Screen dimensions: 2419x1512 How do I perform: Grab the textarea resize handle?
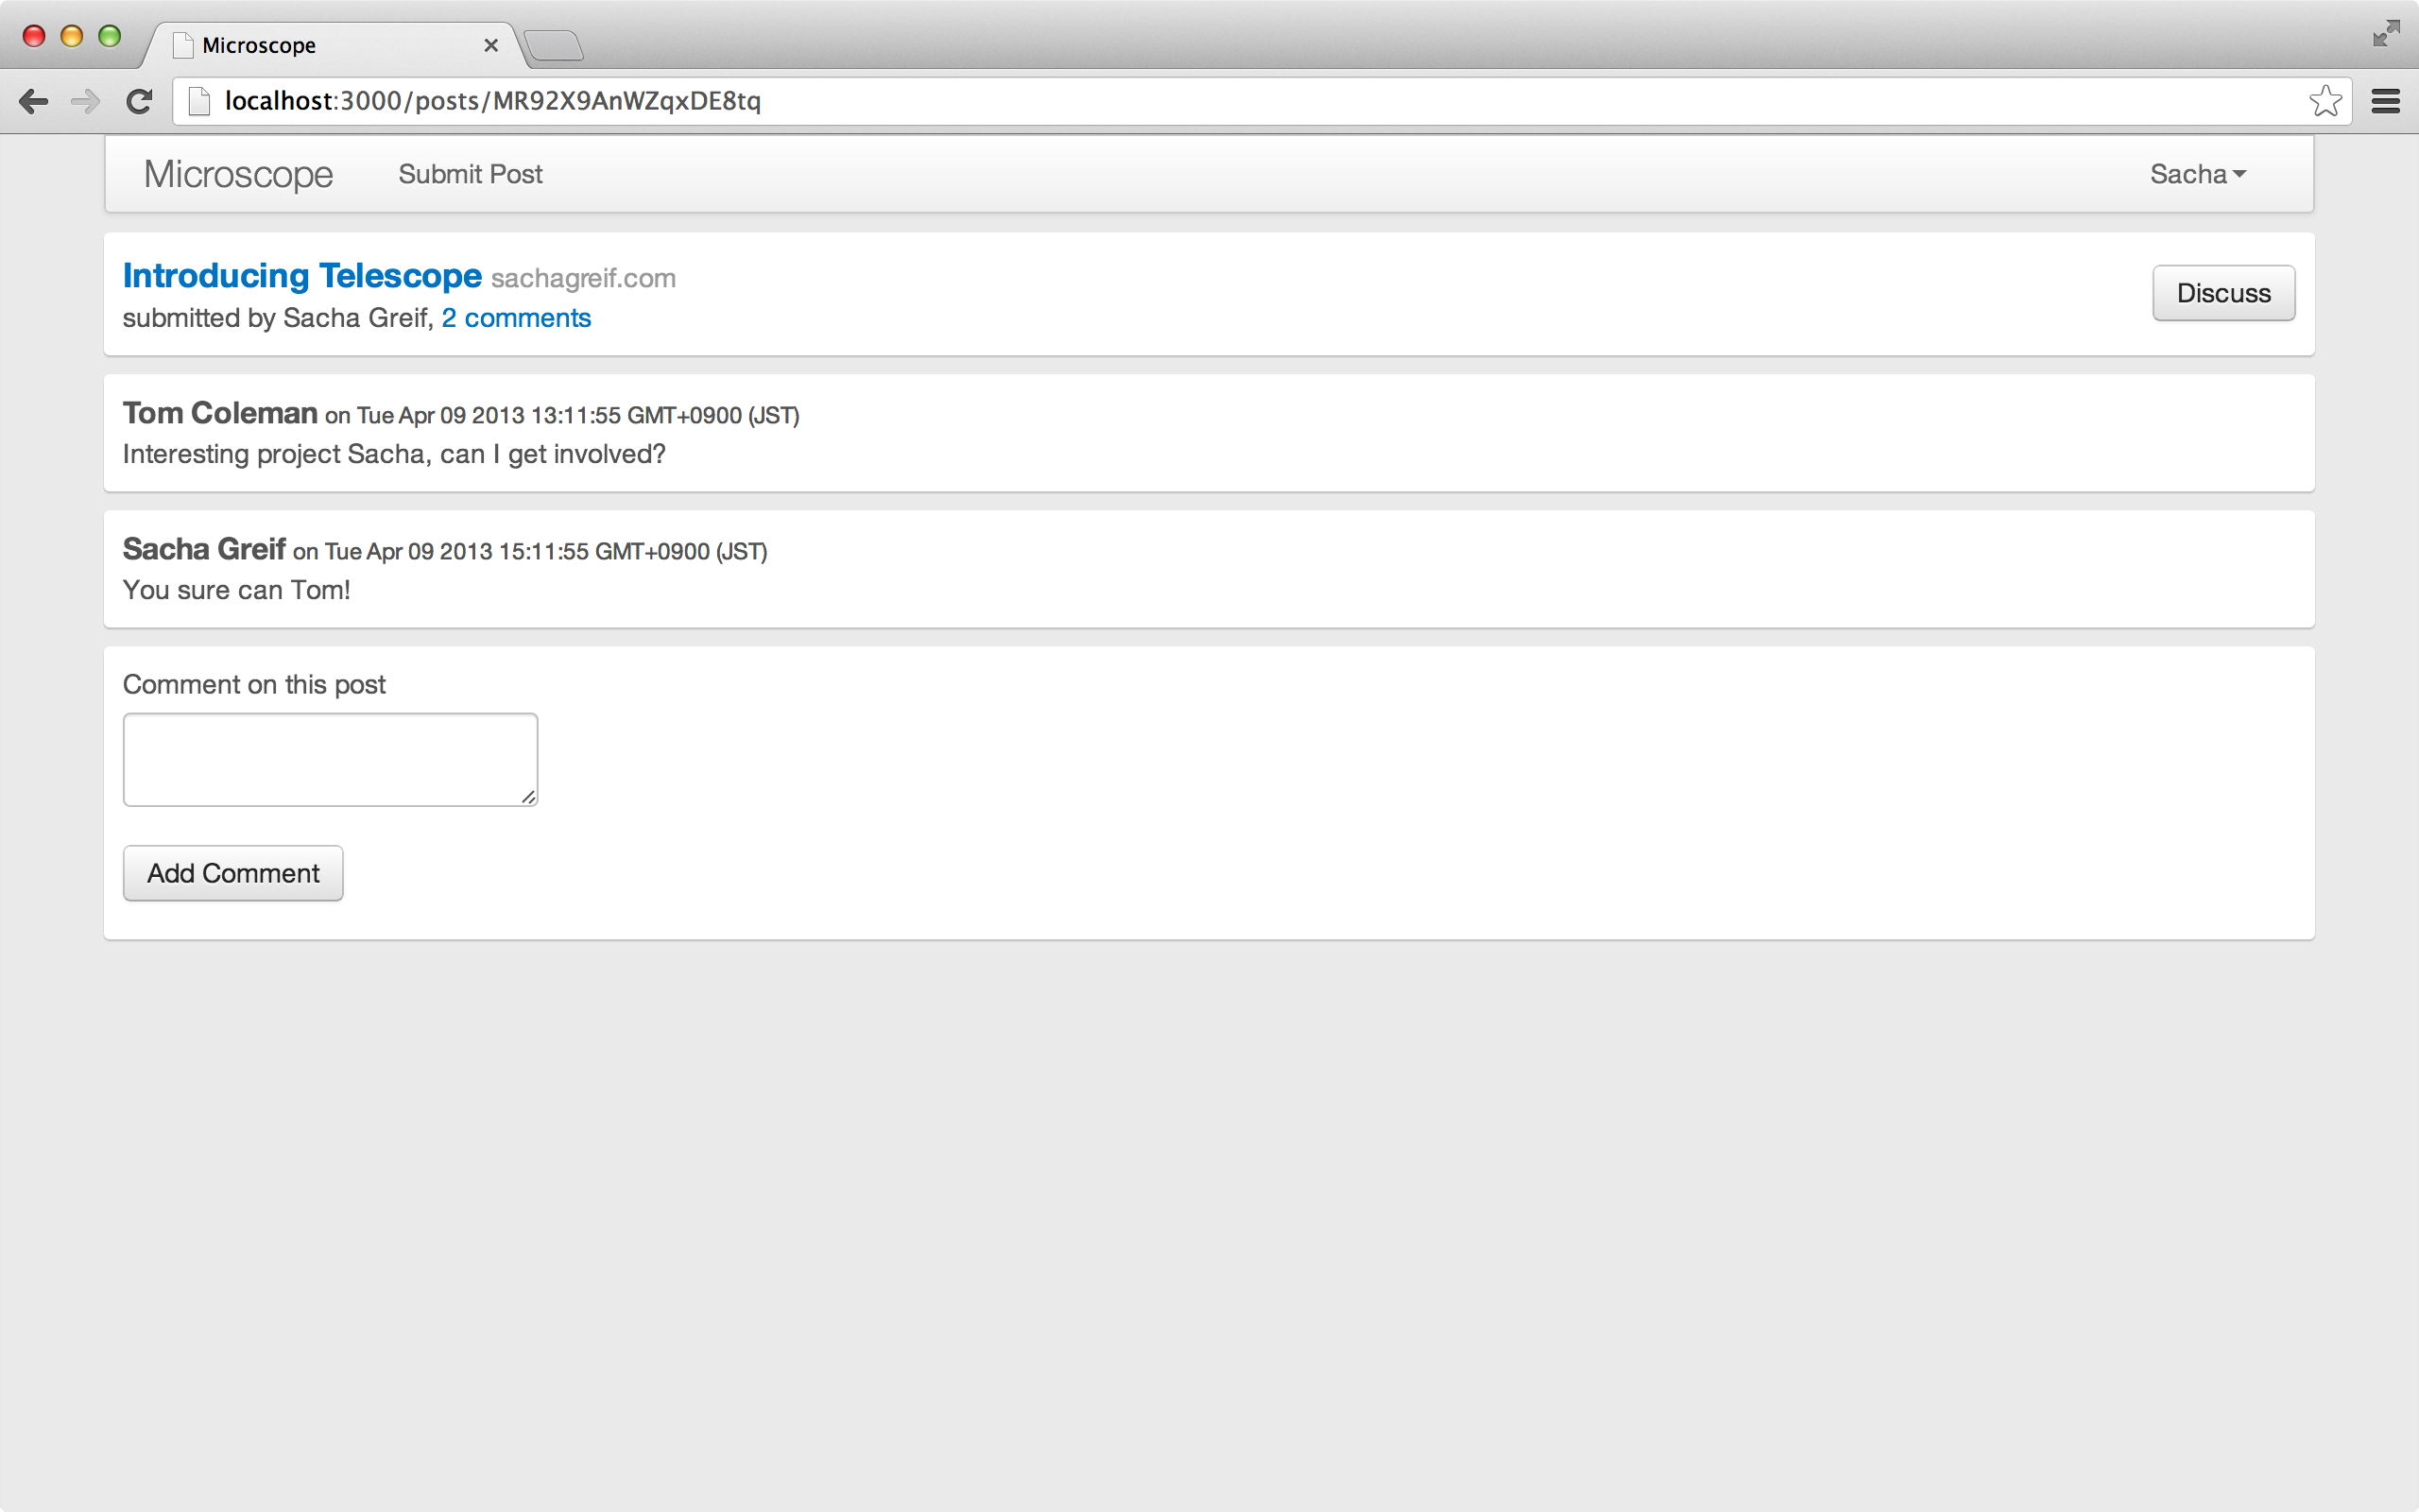(529, 797)
